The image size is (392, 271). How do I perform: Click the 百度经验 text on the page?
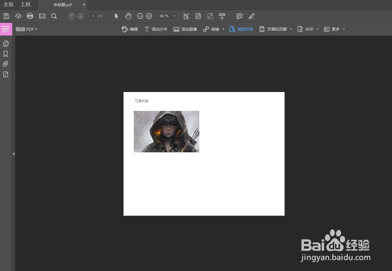142,101
